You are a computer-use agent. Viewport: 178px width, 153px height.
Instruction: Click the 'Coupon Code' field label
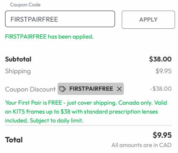25,5
